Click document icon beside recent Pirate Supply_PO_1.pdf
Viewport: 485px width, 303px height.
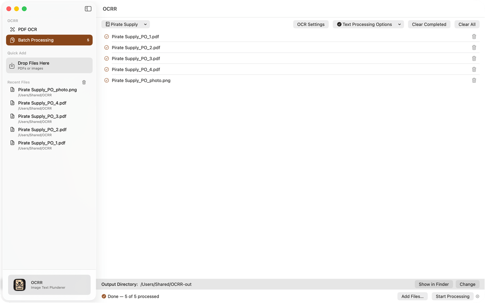(12, 143)
